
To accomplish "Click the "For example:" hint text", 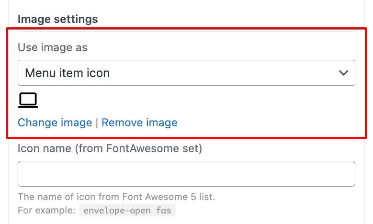I will tap(46, 211).
